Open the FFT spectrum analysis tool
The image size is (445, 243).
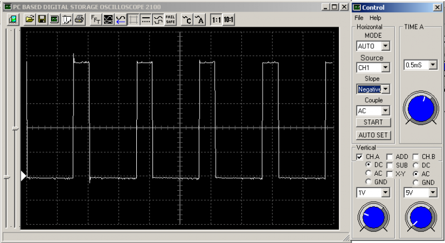96,19
